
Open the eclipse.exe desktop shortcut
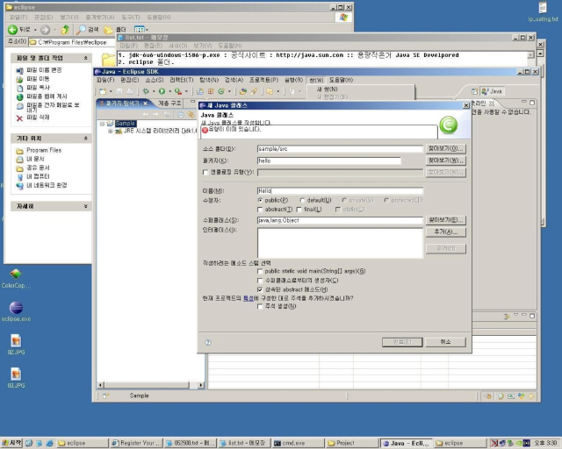click(x=16, y=311)
